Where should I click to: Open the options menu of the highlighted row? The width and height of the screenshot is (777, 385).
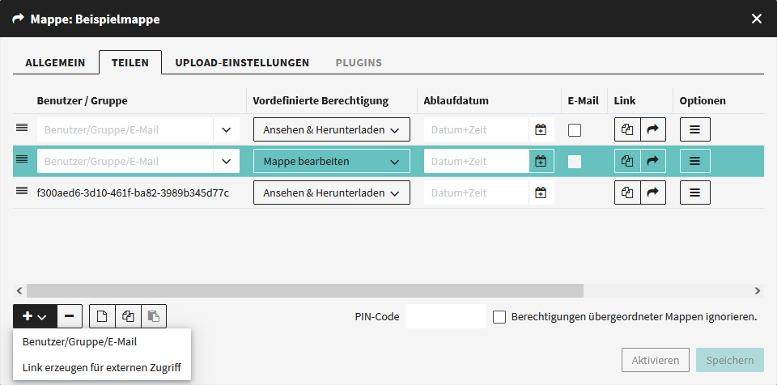(x=695, y=161)
